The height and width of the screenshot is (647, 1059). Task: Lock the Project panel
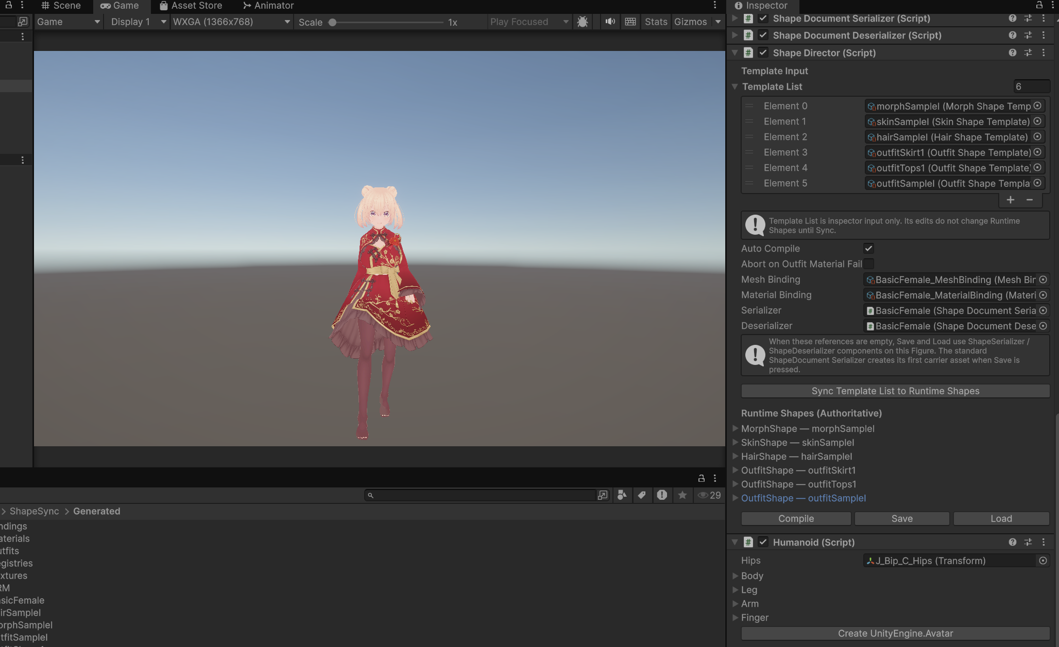701,478
